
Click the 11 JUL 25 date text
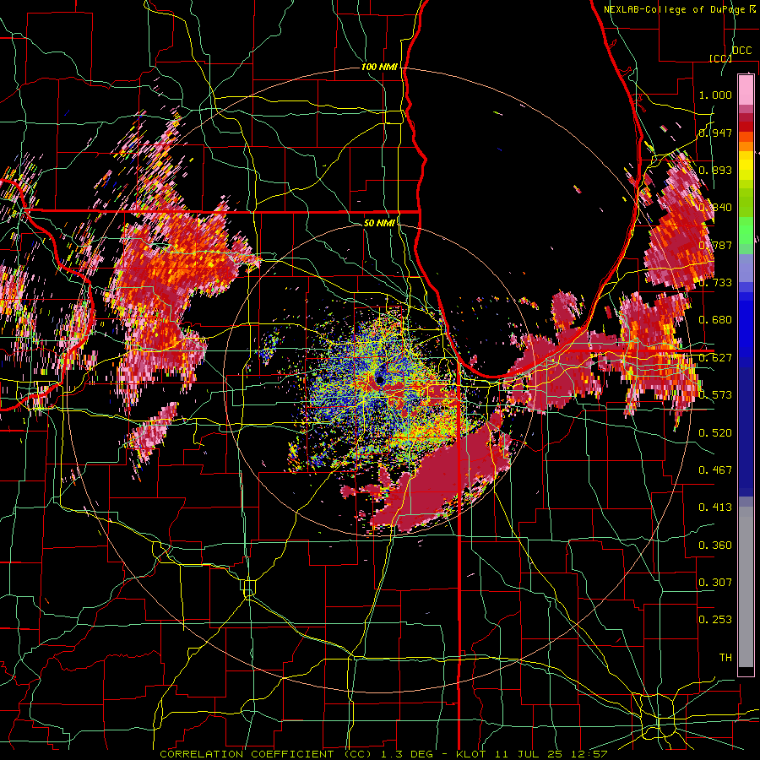pyautogui.click(x=529, y=754)
